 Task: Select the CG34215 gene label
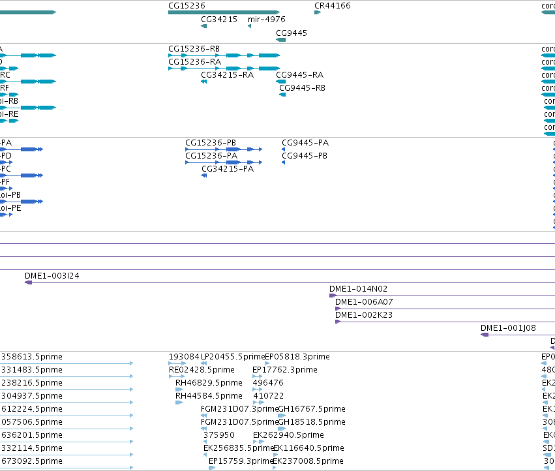(219, 19)
